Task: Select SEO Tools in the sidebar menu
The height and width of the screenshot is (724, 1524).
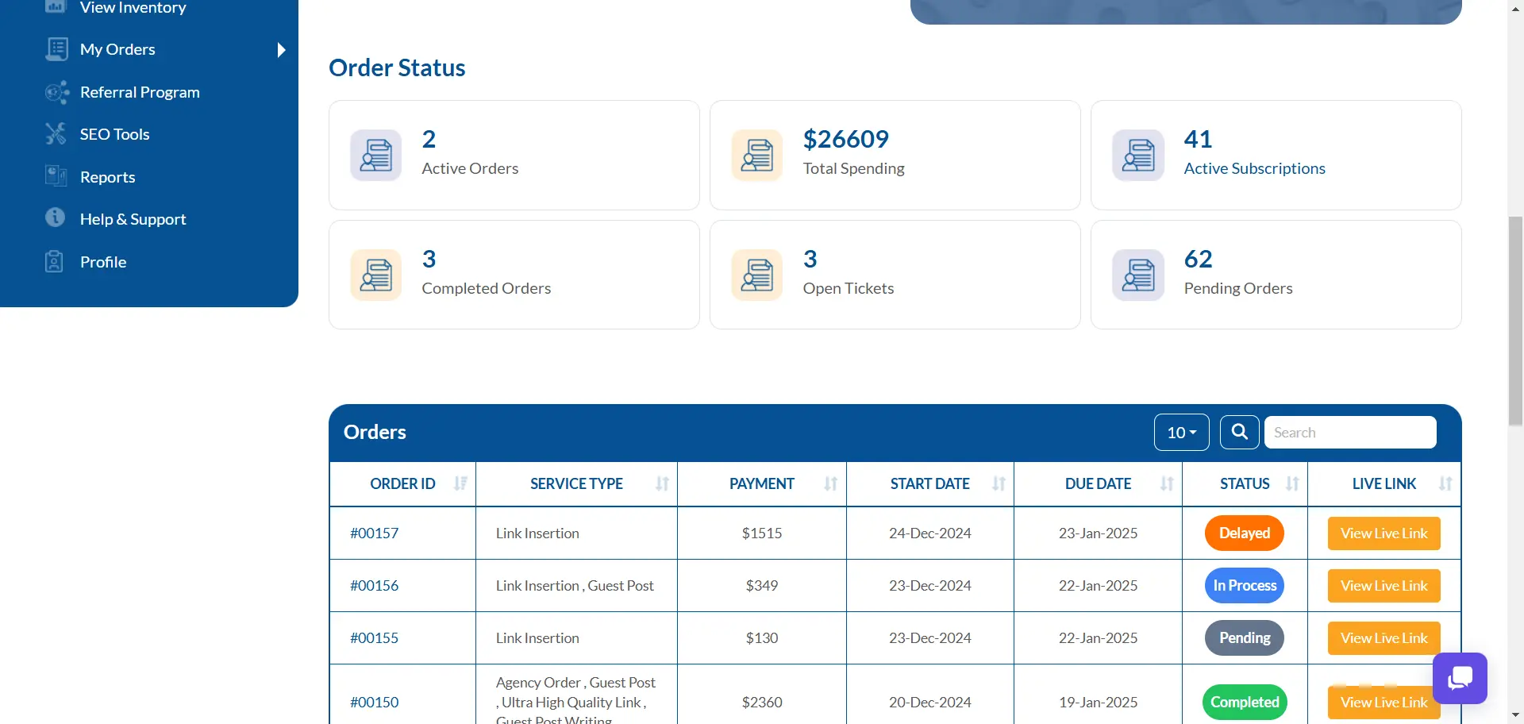Action: point(114,134)
